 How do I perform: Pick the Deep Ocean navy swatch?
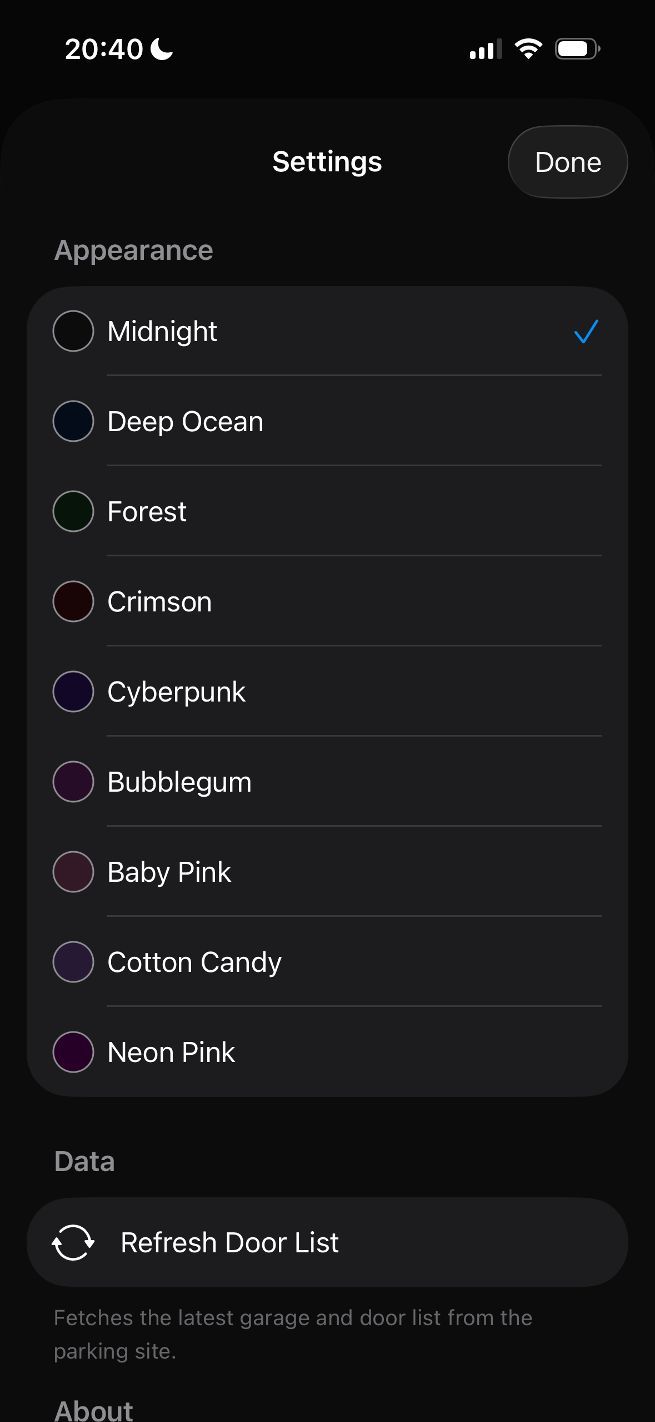pyautogui.click(x=73, y=421)
